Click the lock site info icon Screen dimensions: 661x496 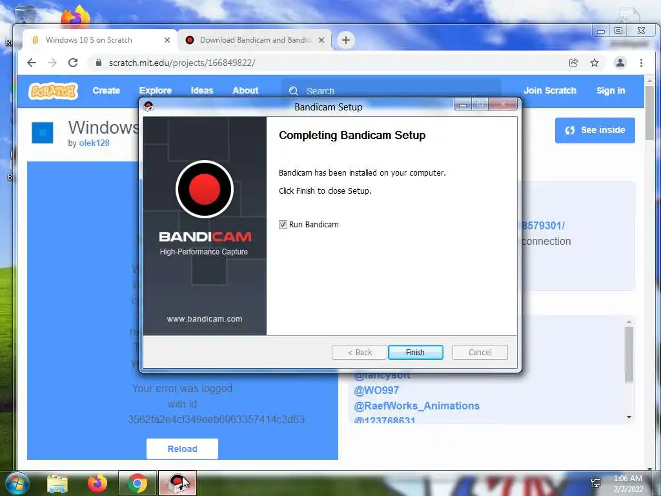[x=99, y=63]
